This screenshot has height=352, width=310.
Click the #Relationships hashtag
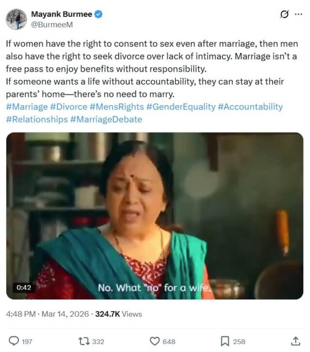37,119
